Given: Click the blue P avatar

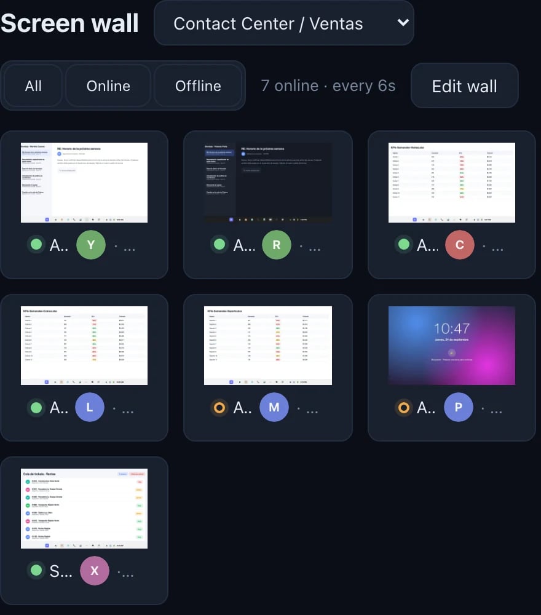Looking at the screenshot, I should pyautogui.click(x=458, y=407).
